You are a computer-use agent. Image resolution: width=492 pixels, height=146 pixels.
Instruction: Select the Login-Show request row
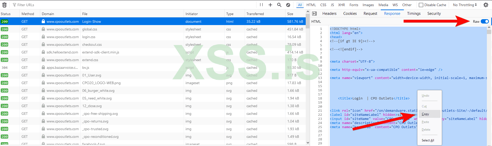(x=153, y=21)
